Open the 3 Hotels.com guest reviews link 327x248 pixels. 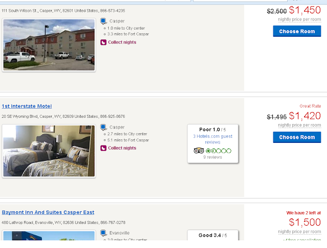tap(213, 139)
